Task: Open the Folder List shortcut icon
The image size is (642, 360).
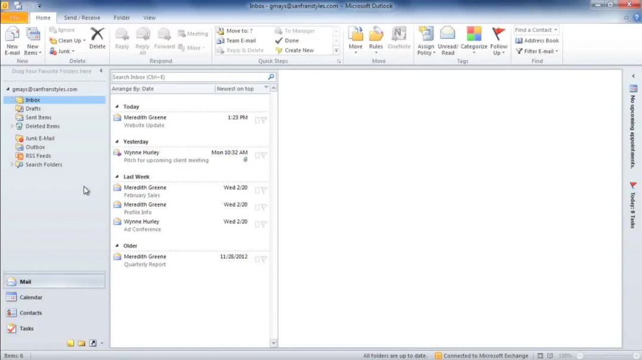Action: tap(82, 343)
